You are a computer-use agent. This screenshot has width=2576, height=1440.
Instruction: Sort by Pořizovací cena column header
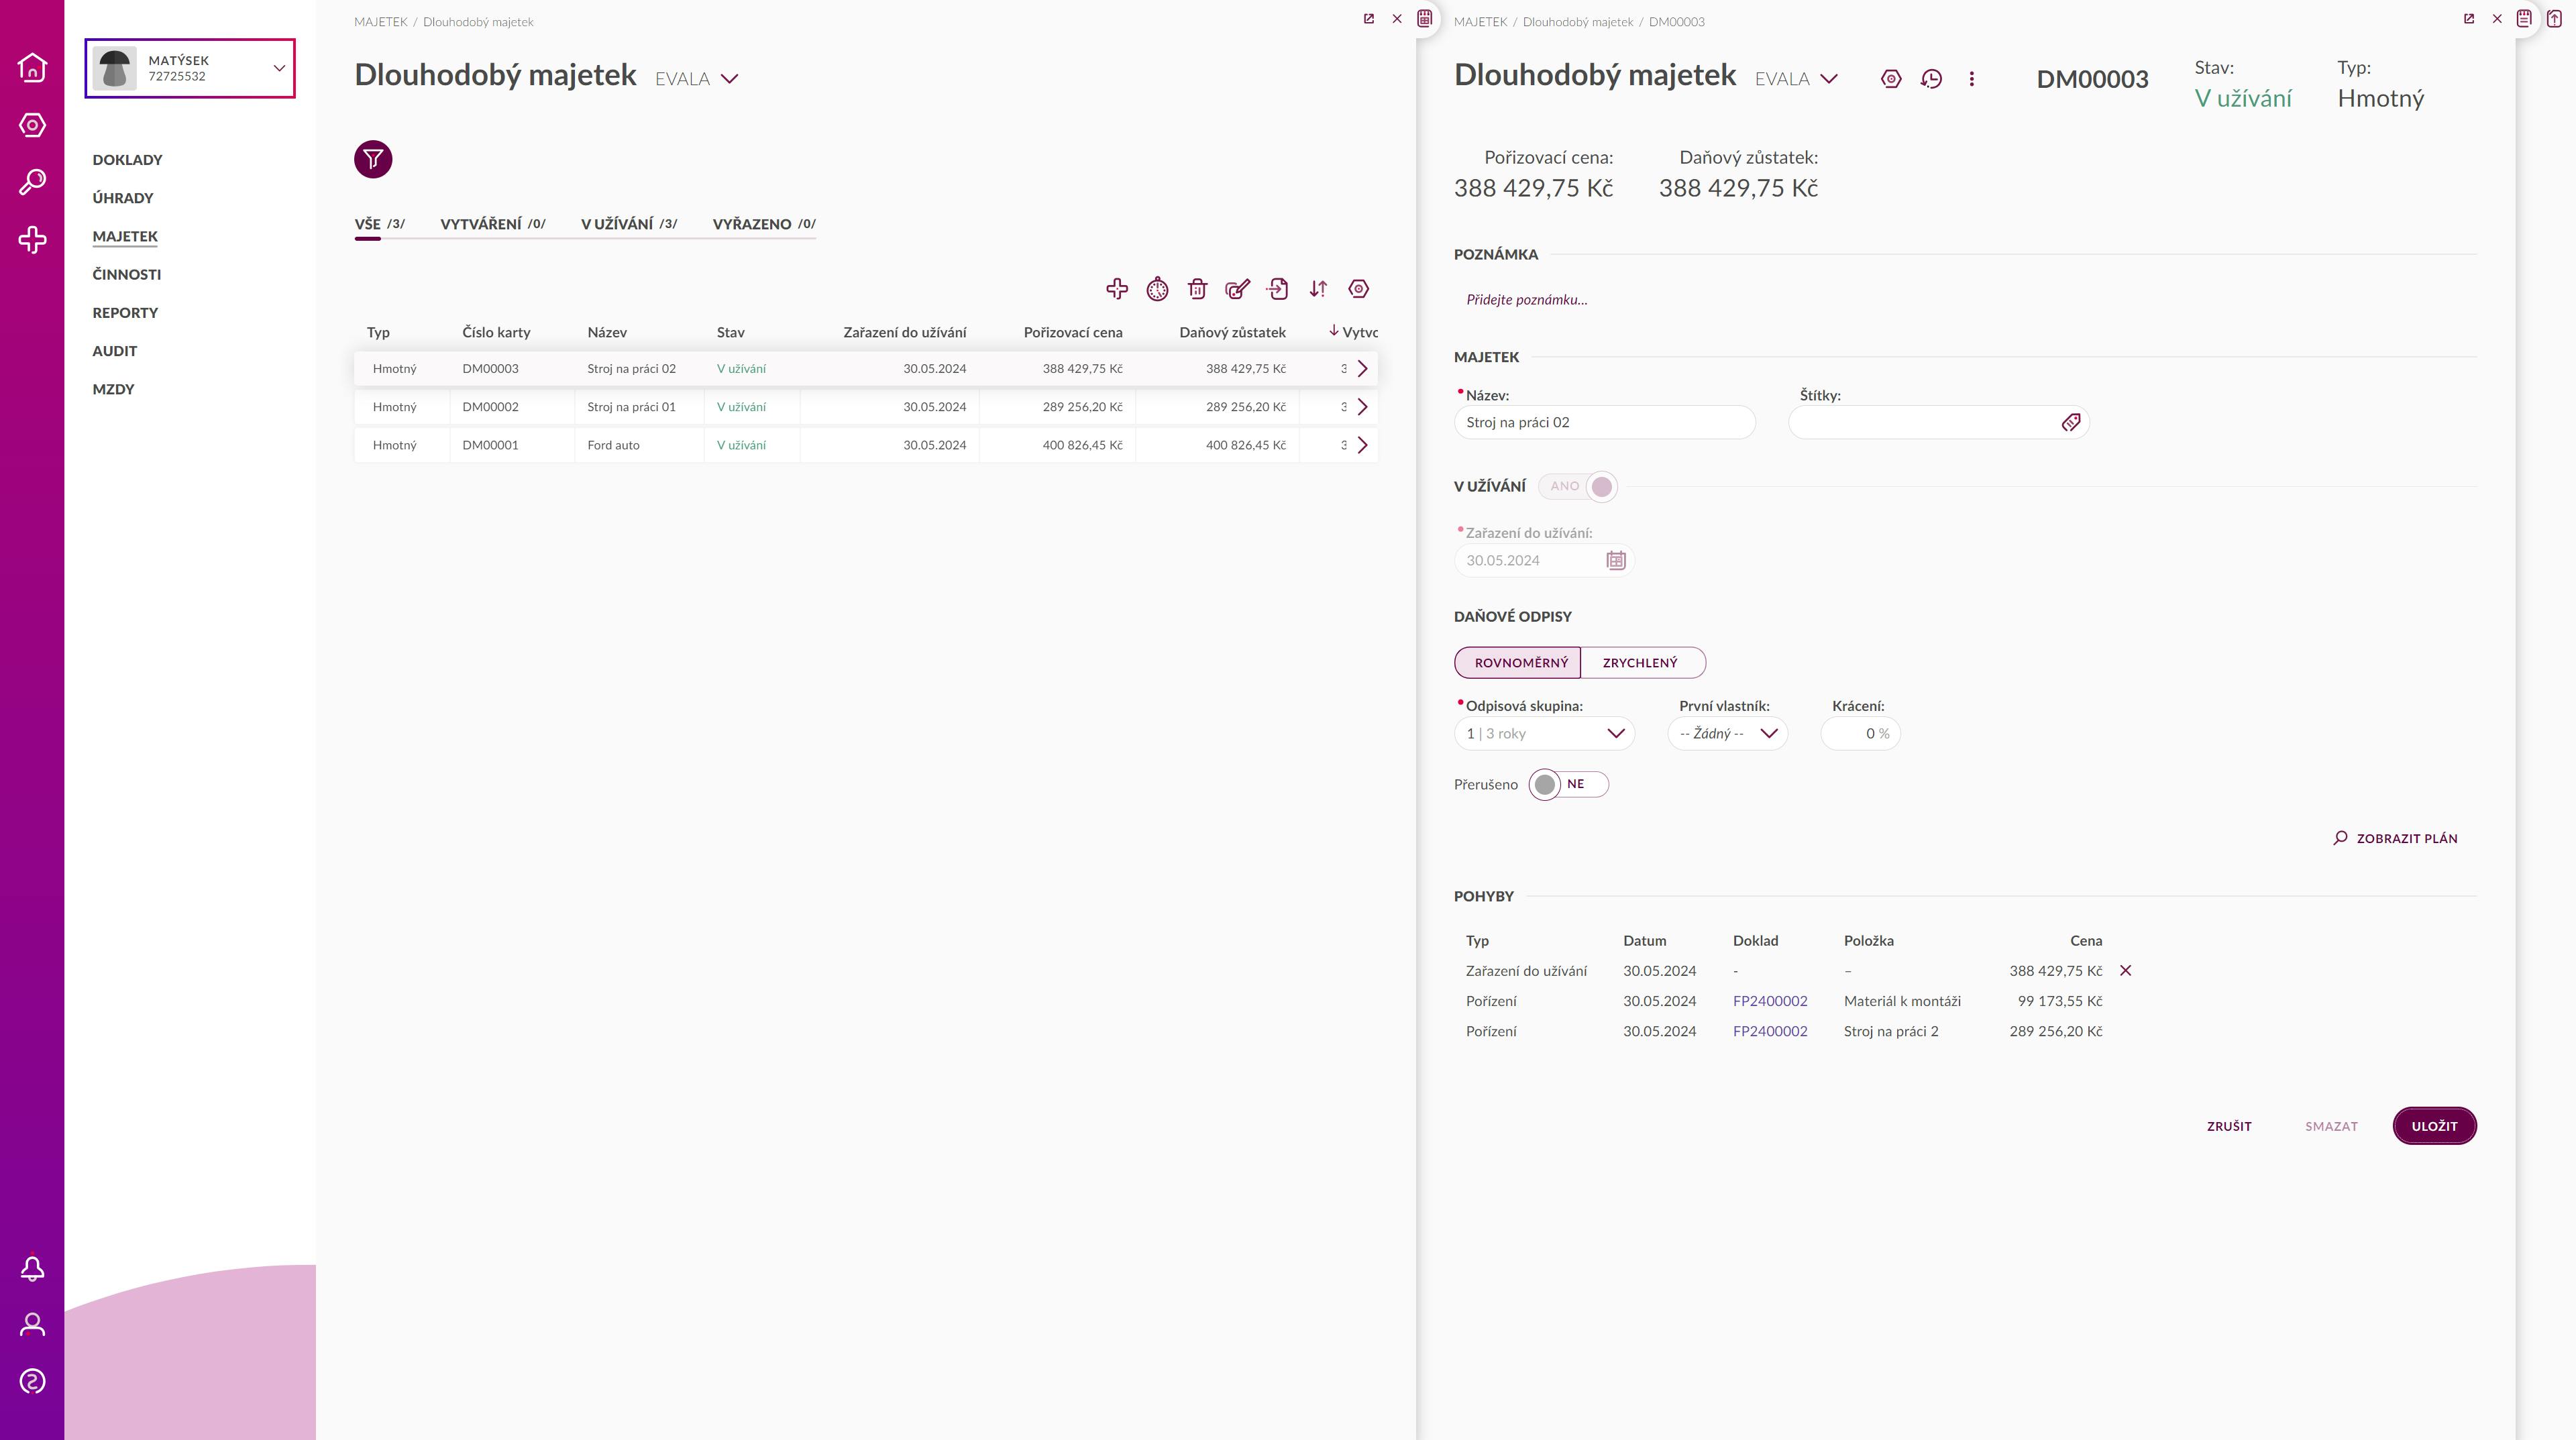pyautogui.click(x=1073, y=332)
